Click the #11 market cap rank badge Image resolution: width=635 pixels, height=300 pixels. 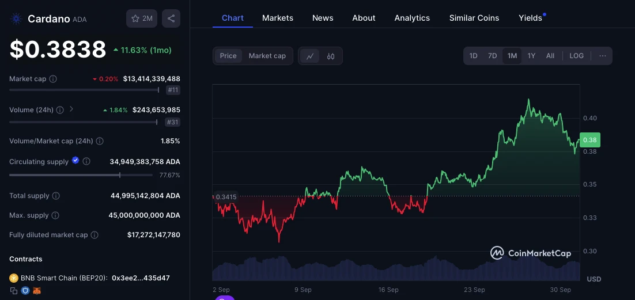173,90
